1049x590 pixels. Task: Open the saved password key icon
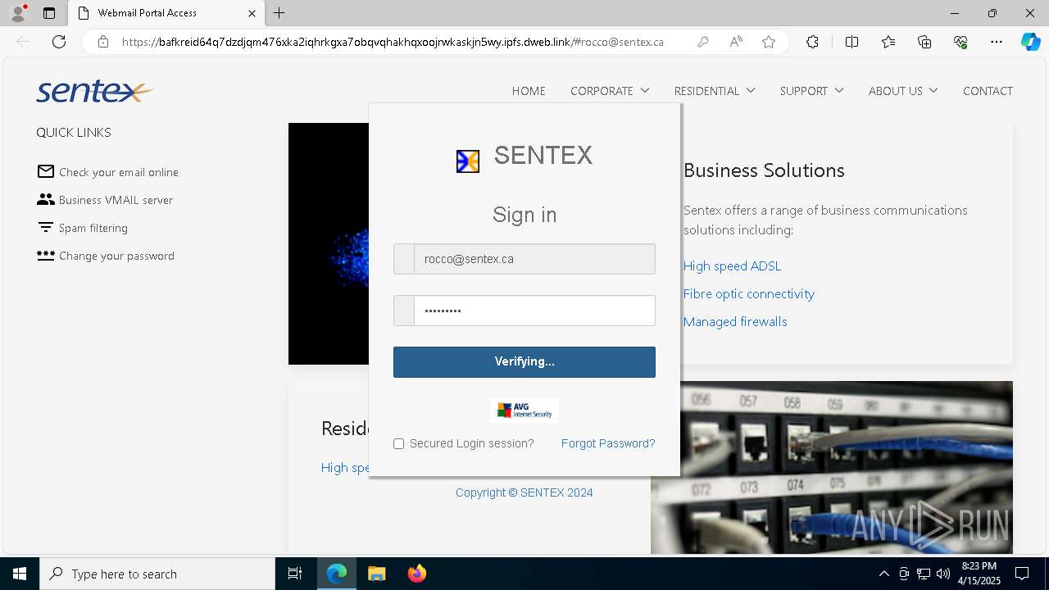point(702,42)
